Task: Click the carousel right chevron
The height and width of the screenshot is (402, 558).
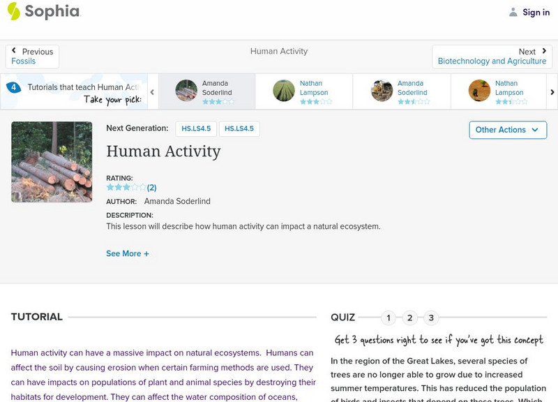Action: (x=552, y=91)
